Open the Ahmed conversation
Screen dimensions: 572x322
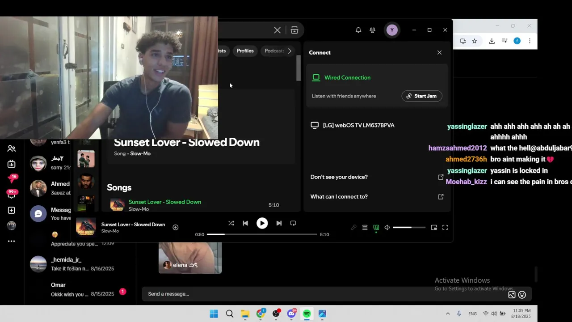click(50, 188)
